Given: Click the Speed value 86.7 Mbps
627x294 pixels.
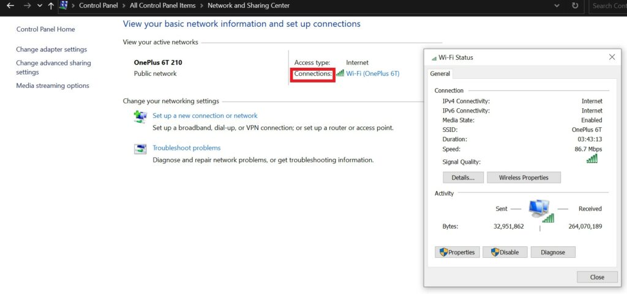Looking at the screenshot, I should click(x=588, y=149).
